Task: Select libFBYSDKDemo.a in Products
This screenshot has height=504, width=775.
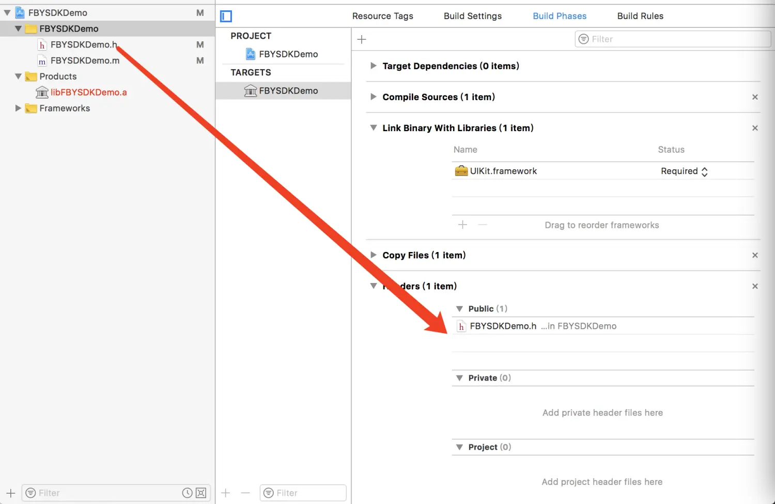Action: point(89,92)
